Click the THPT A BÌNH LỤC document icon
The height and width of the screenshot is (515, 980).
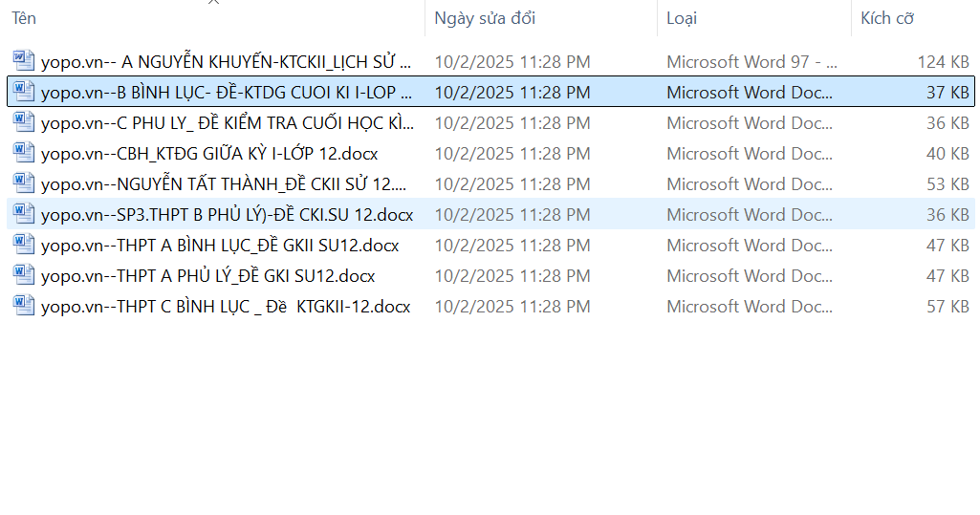tap(24, 245)
